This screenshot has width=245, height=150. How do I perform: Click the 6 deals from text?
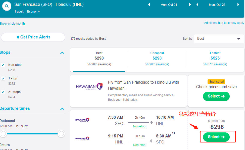pos(216,121)
